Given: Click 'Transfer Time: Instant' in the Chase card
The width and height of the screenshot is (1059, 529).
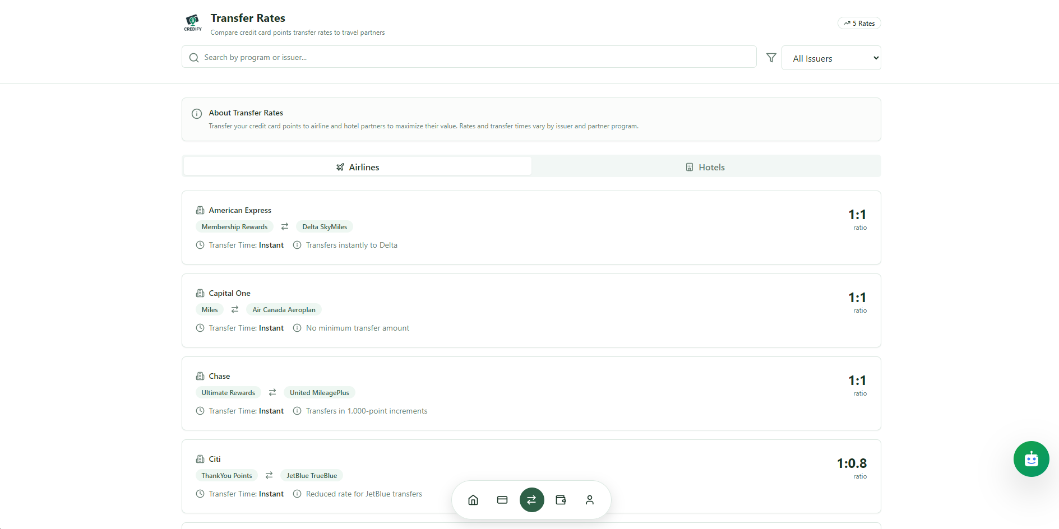Looking at the screenshot, I should point(246,411).
